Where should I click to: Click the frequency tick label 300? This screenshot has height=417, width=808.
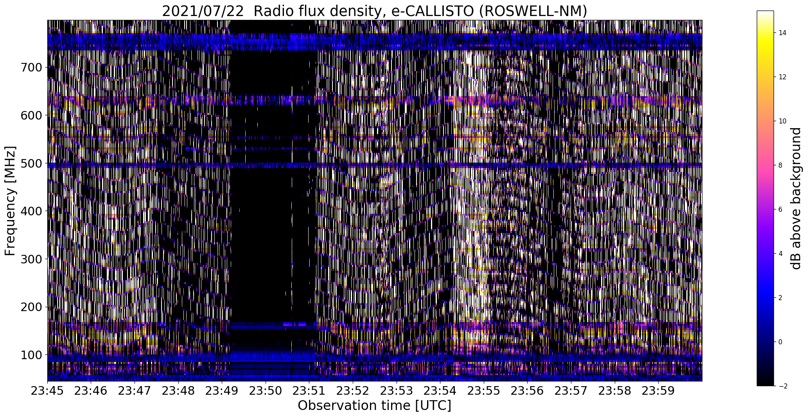[32, 259]
